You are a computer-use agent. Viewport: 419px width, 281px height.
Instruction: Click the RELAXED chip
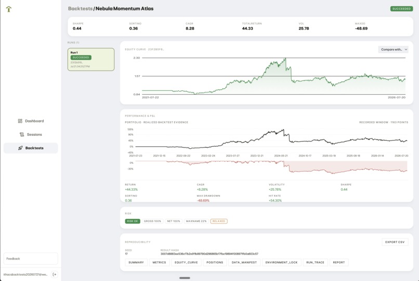click(x=219, y=221)
